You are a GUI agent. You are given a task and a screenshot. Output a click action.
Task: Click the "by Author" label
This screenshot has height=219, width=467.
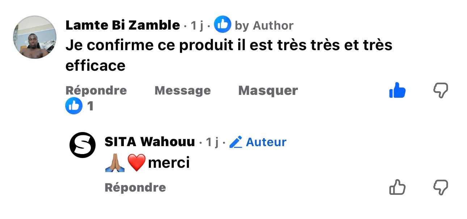(x=264, y=26)
